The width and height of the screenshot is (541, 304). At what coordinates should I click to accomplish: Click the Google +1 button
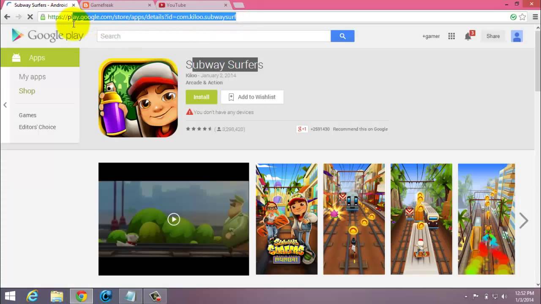pos(302,129)
